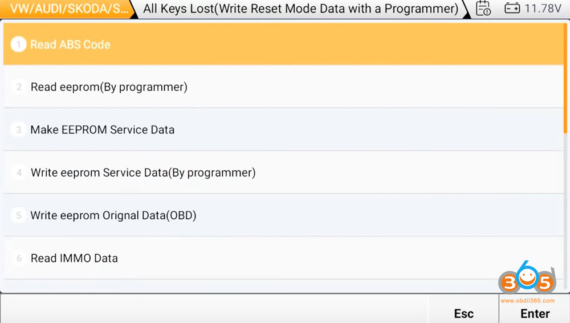Screen dimensions: 570x323
Task: Open Read IMMO Data entry
Action: [x=74, y=258]
